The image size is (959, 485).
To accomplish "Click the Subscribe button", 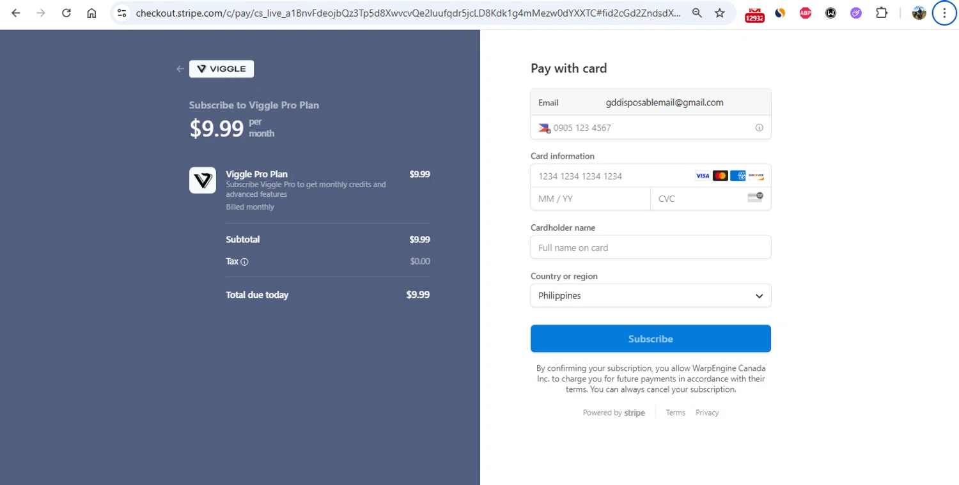I will (651, 339).
